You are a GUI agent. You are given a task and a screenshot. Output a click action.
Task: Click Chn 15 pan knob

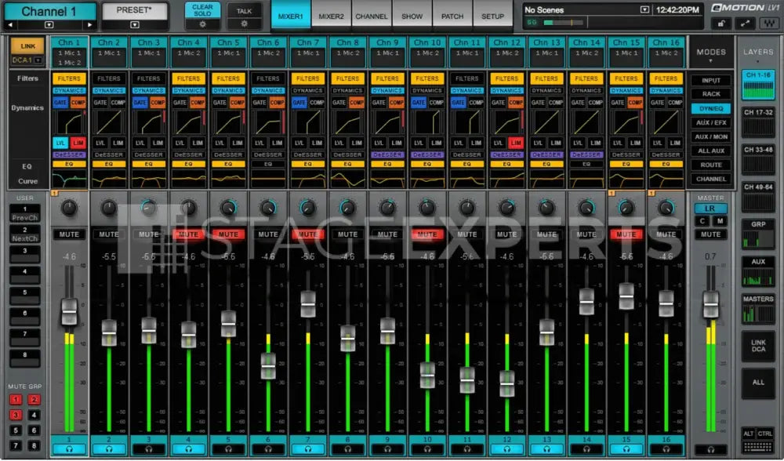[626, 208]
